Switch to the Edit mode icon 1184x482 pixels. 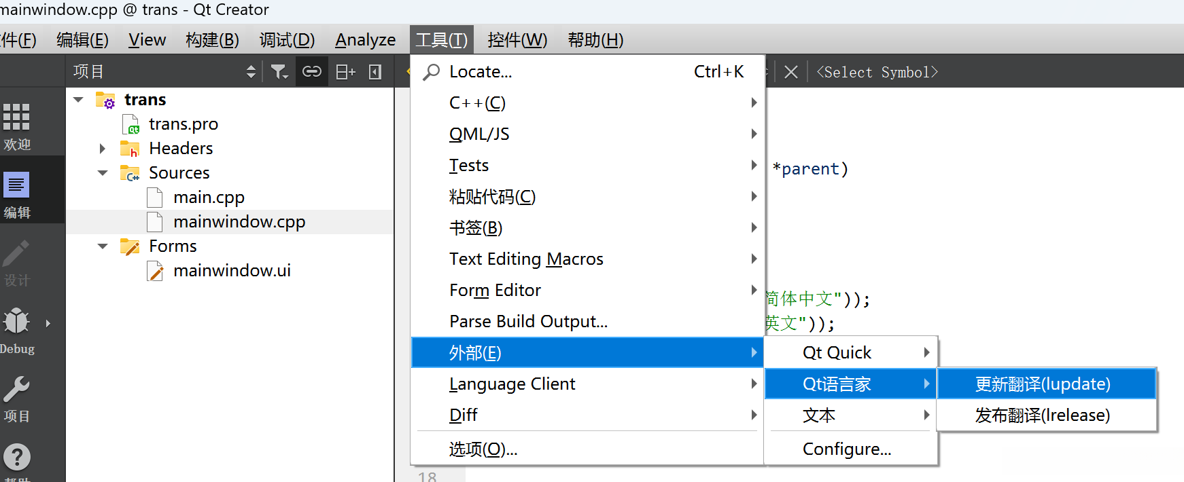tap(17, 193)
